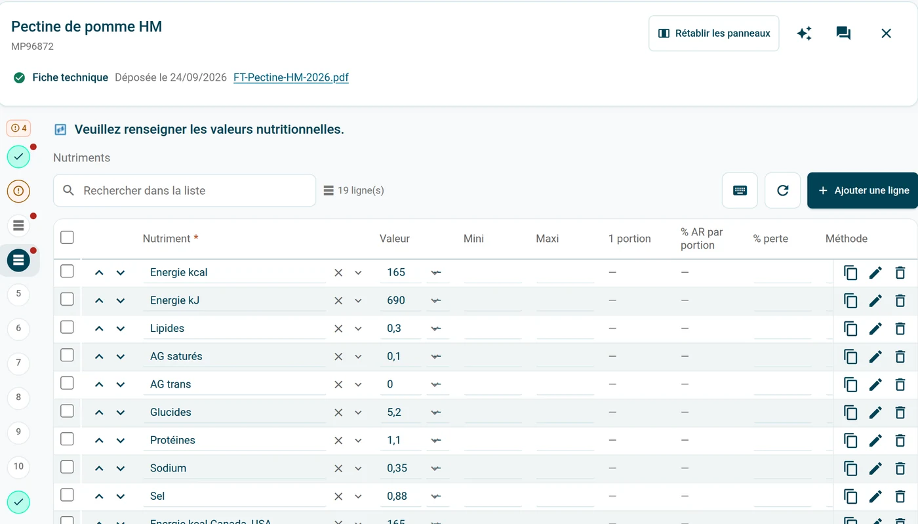Image resolution: width=918 pixels, height=524 pixels.
Task: Check the Energie kcal row checkbox
Action: coord(67,271)
